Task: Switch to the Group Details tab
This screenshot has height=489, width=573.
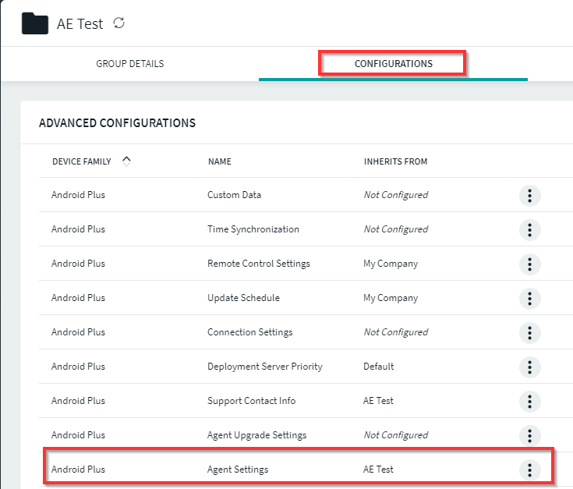Action: click(129, 64)
